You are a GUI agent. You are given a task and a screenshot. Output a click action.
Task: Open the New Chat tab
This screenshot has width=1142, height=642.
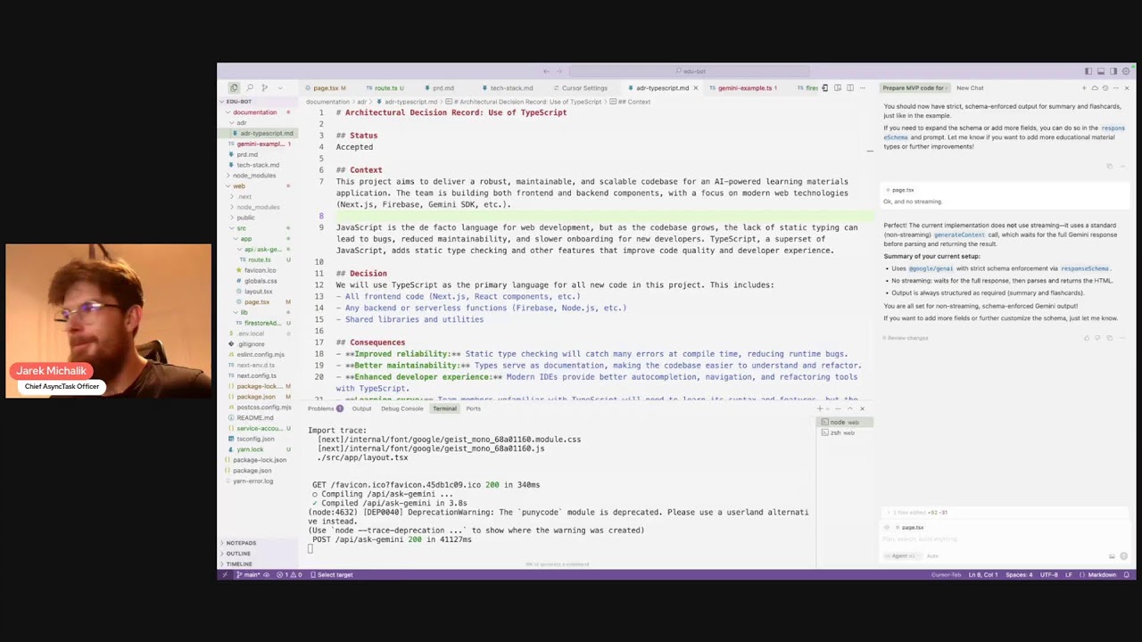coord(970,88)
